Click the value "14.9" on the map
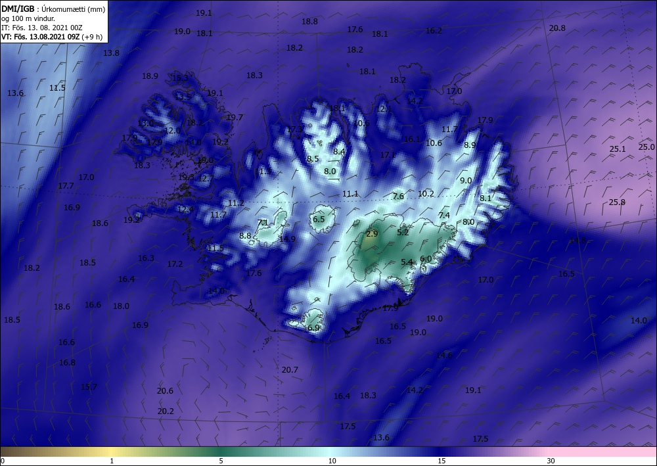This screenshot has height=466, width=657. pos(288,239)
